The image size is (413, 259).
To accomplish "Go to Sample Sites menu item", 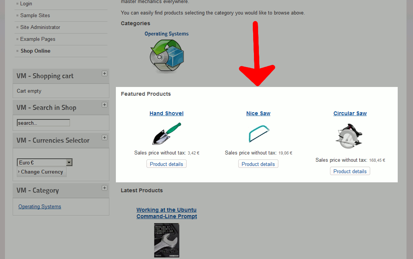I will [x=35, y=16].
